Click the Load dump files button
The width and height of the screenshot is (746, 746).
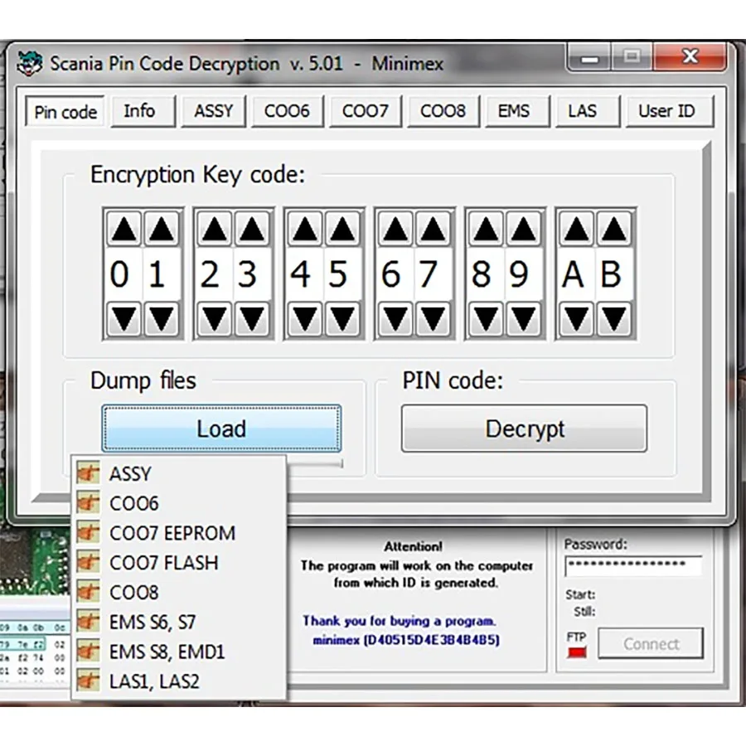(x=221, y=429)
